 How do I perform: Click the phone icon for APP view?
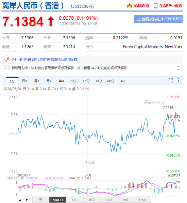tap(155, 6)
